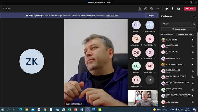Open the reactions and raise hand icon

[x=152, y=9]
